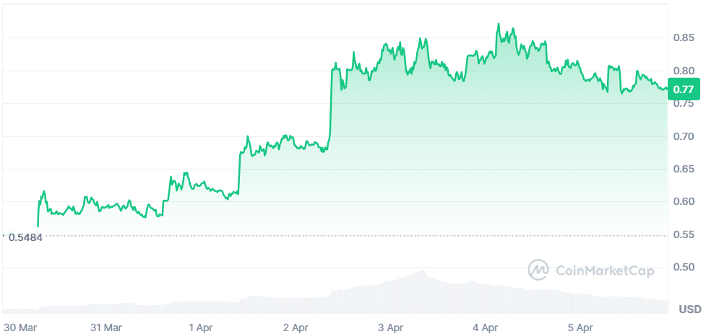Select the 30 Mar date marker
Screen dimensions: 706x334
coord(20,328)
